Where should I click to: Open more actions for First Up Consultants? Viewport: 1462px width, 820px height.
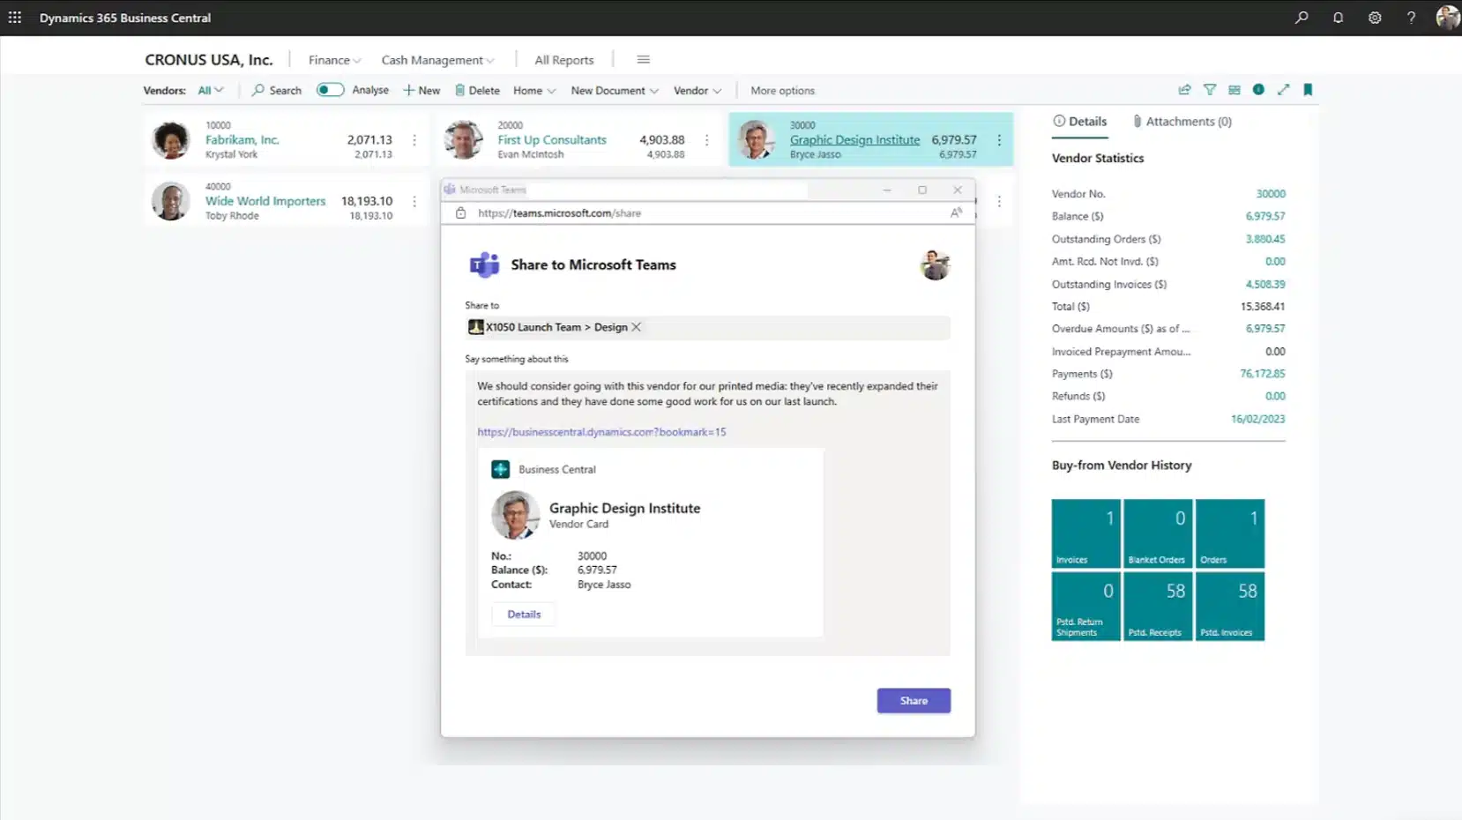tap(706, 140)
